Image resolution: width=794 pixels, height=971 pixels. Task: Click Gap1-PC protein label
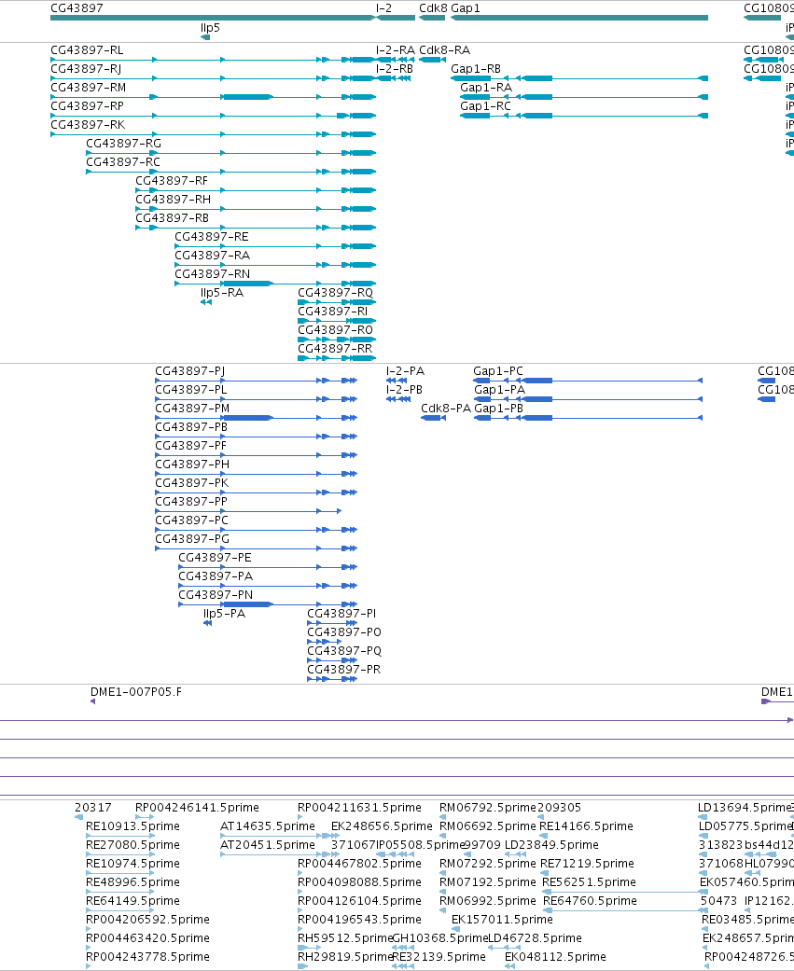pyautogui.click(x=498, y=371)
